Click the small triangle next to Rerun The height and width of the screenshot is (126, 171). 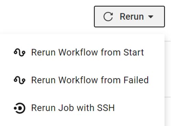tap(150, 17)
